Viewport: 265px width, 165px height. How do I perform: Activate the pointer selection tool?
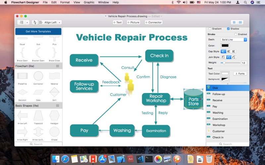point(35,22)
